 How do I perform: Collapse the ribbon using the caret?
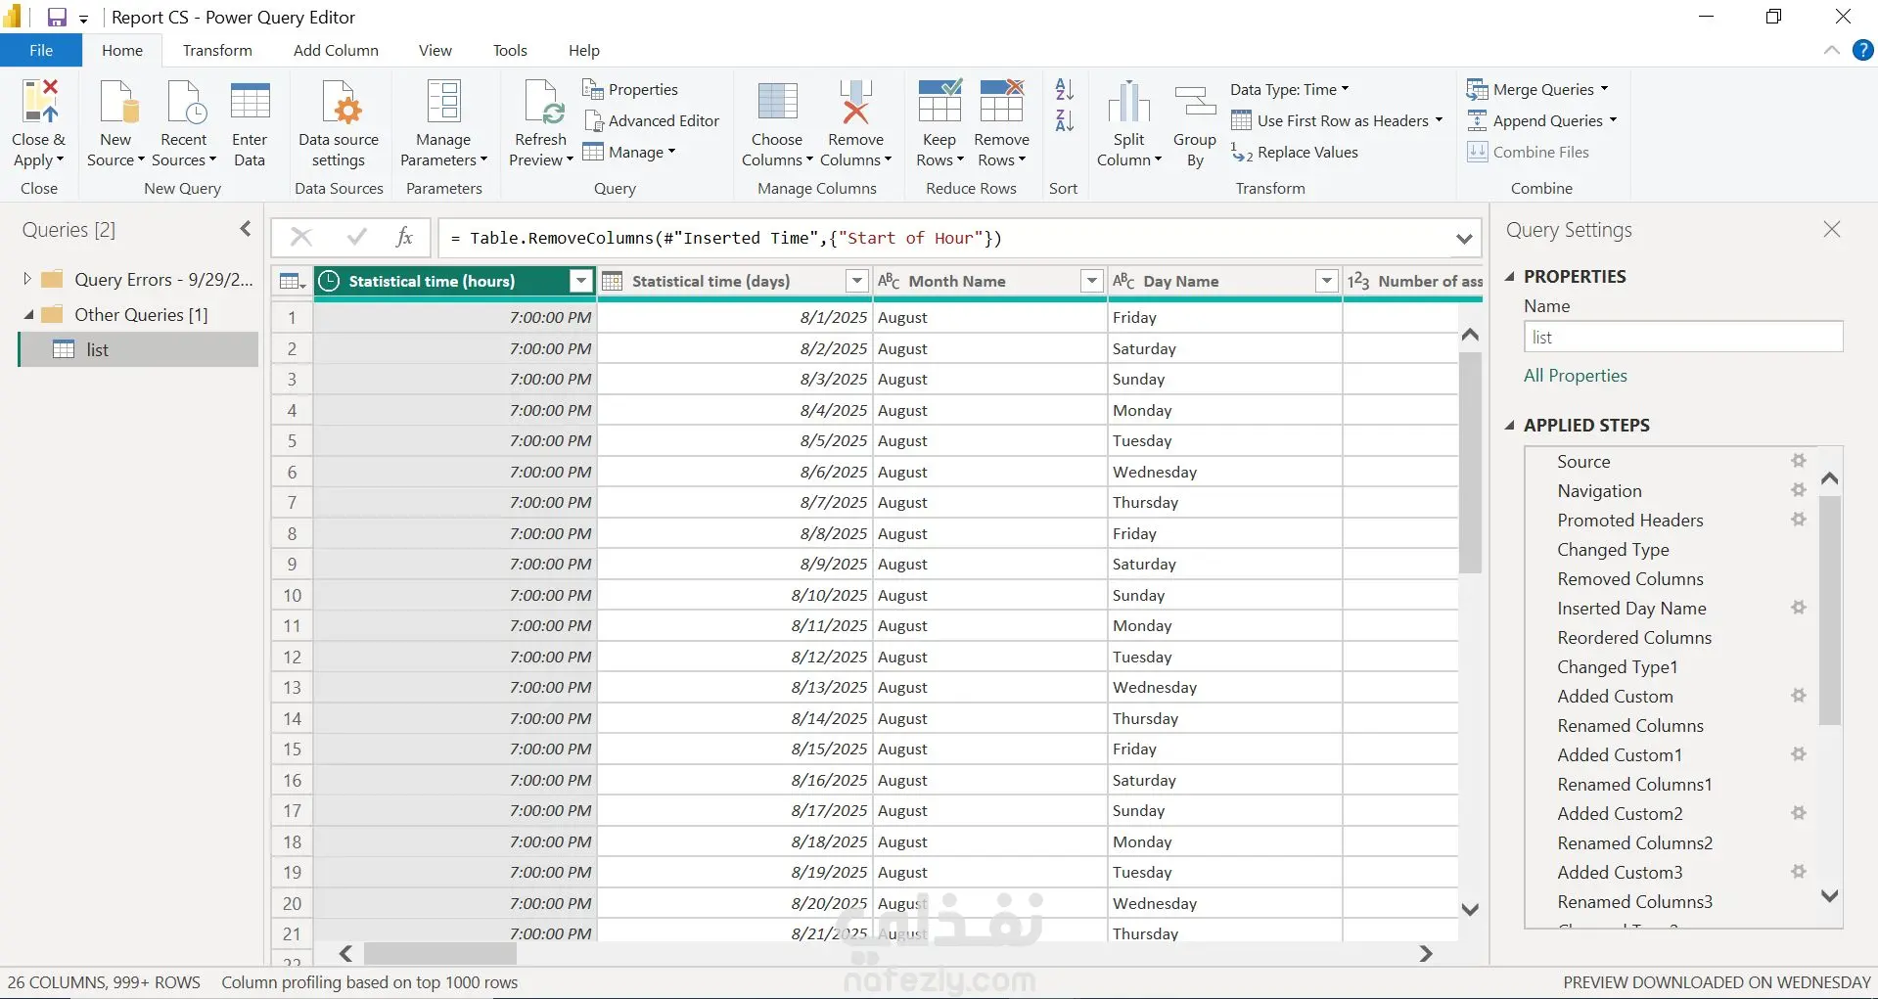(x=1831, y=50)
